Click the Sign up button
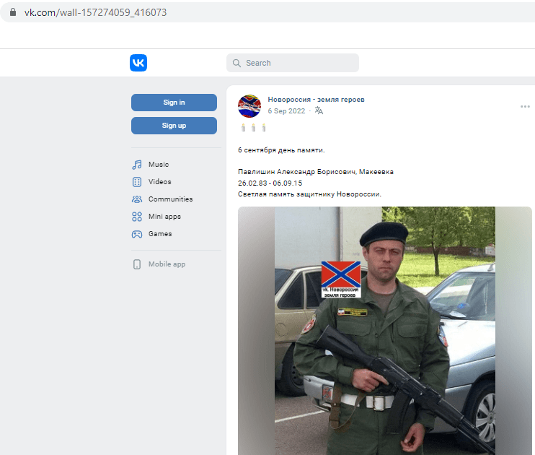This screenshot has width=535, height=455. (x=174, y=126)
